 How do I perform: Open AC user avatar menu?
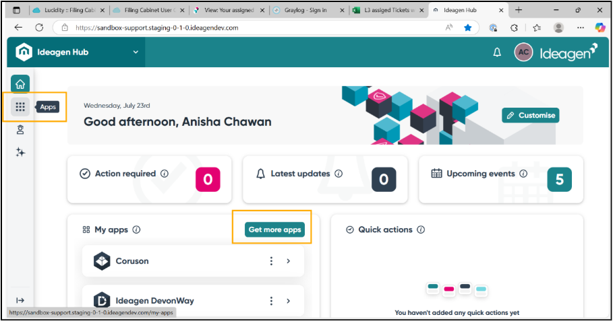523,52
